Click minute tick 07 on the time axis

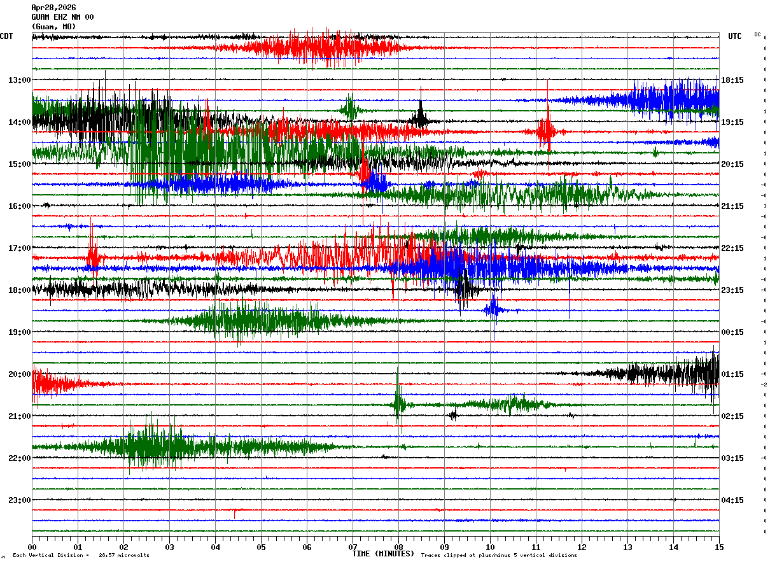coord(353,547)
